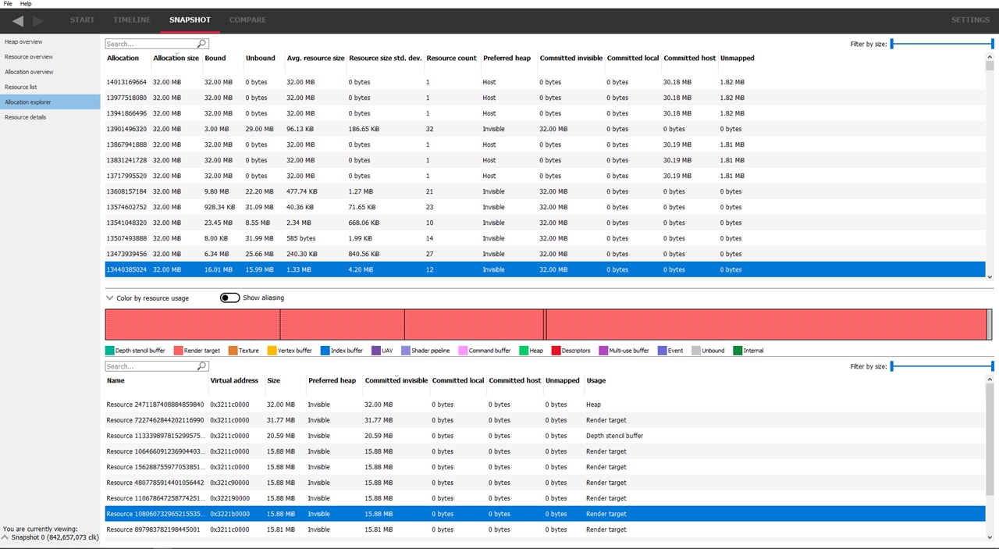Click the forward navigation arrow
Screen dimensions: 999x549
(38, 20)
